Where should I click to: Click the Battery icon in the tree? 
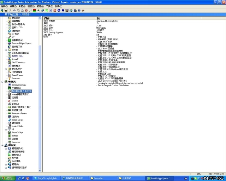pos(10,136)
